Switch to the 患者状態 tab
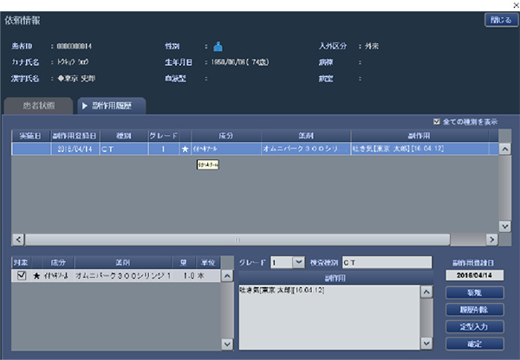This screenshot has height=360, width=520. (38, 106)
